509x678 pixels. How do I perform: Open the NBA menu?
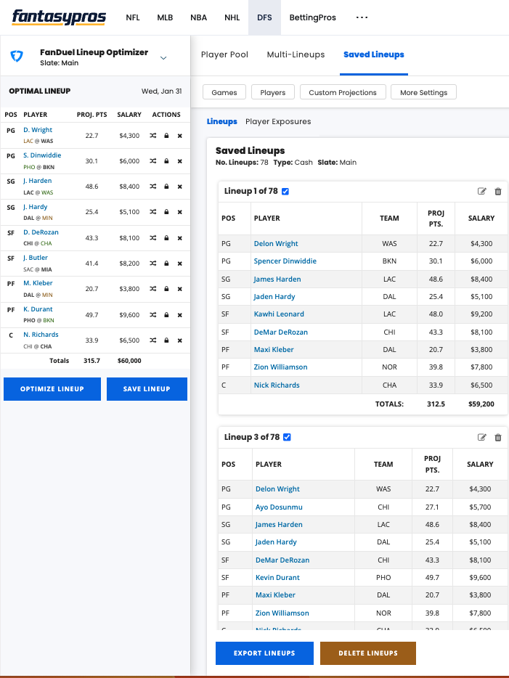pyautogui.click(x=198, y=17)
